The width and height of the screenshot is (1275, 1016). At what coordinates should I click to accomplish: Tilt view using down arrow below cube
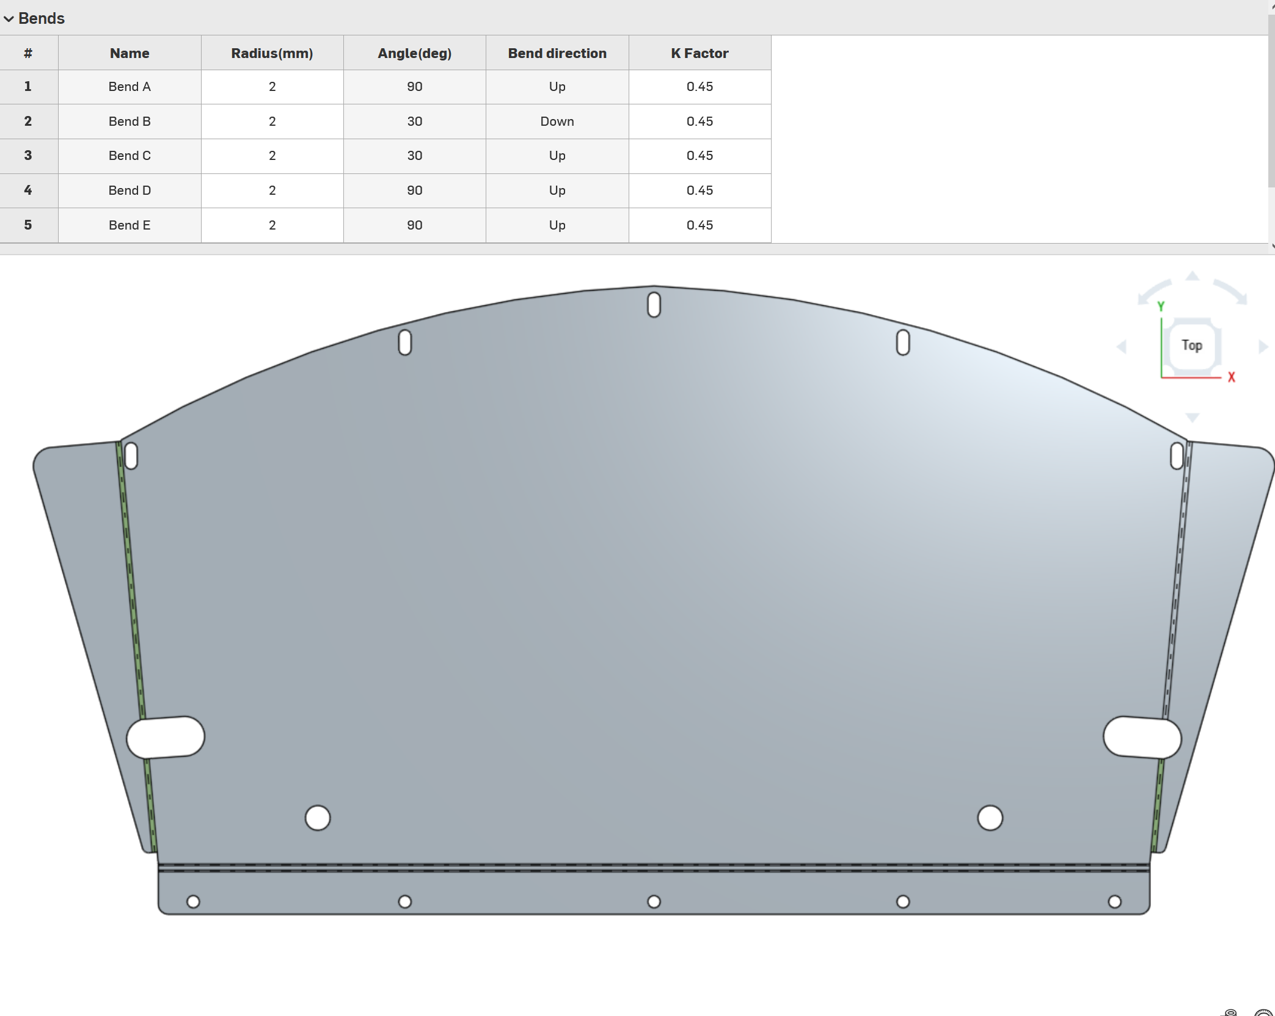point(1192,418)
